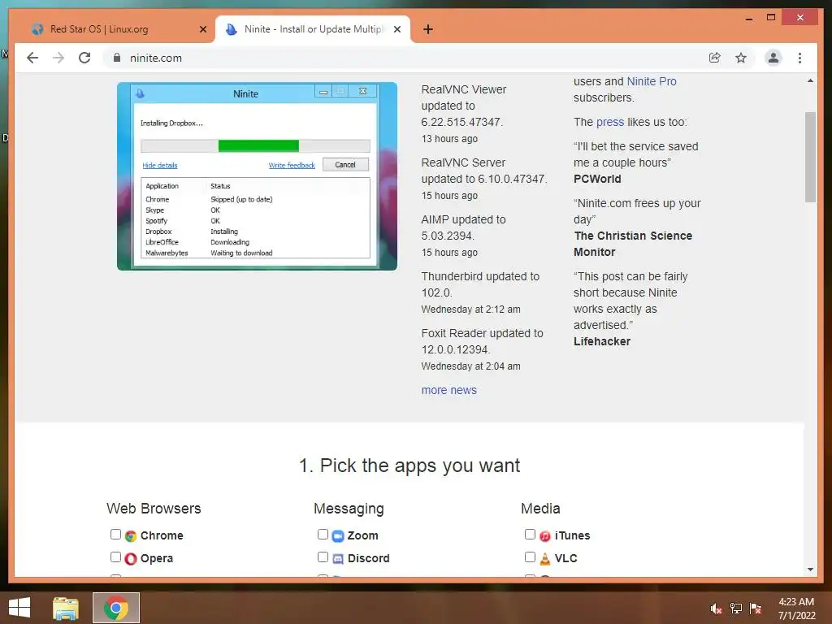Click the Discord app icon in list
Viewport: 832px width, 624px height.
click(338, 559)
